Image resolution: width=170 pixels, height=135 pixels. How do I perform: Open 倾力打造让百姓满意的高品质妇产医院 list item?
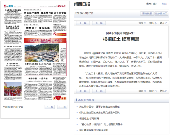pos(99,113)
